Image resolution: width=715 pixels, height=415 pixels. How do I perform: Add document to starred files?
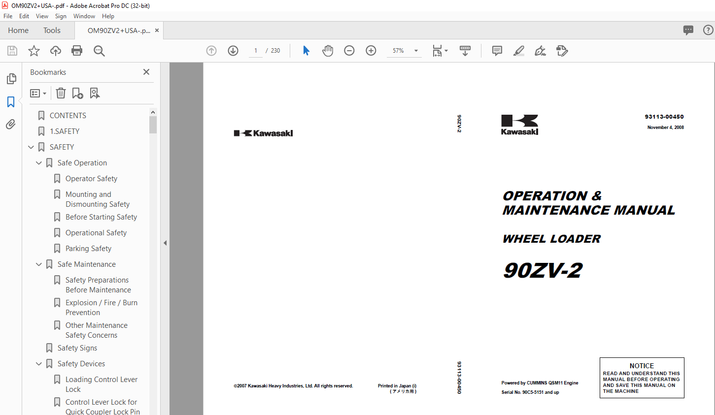pyautogui.click(x=34, y=51)
